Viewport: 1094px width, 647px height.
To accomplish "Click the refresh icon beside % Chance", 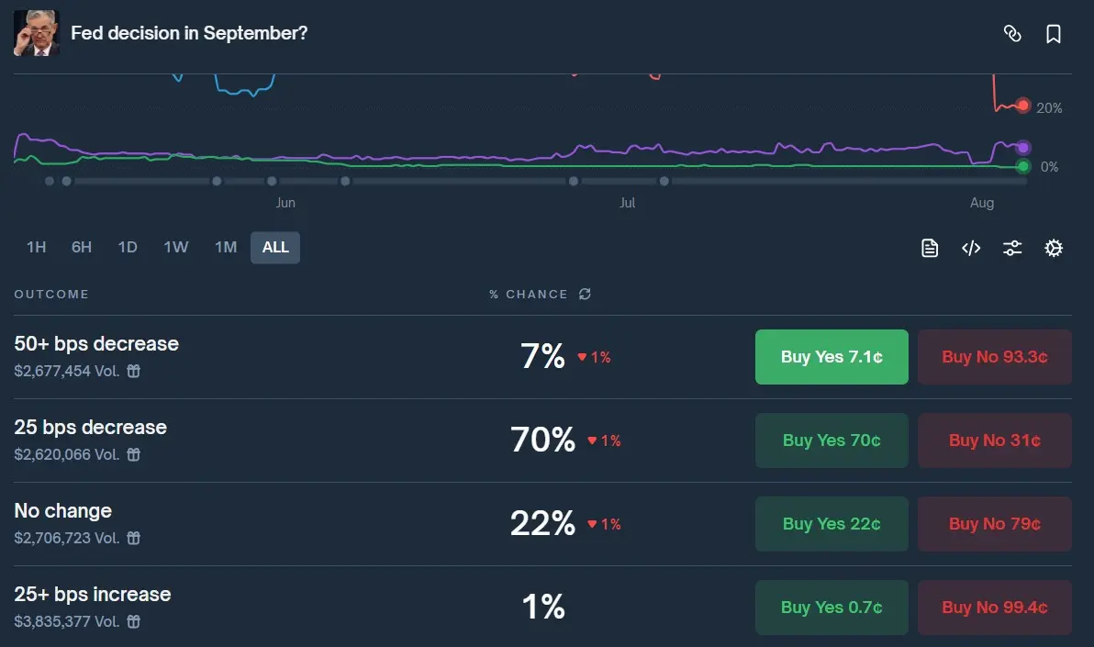I will [585, 295].
